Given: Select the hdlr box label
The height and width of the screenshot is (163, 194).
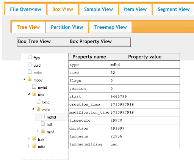Looking at the screenshot, I should (x=50, y=125).
